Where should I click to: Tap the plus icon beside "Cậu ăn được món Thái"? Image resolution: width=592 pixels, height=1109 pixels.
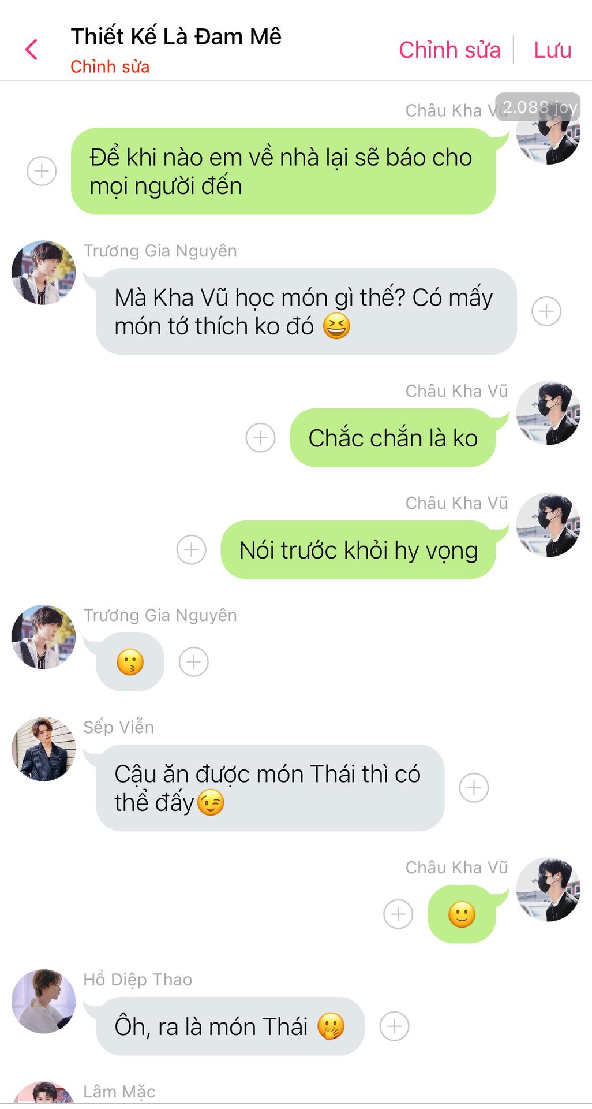[x=474, y=788]
